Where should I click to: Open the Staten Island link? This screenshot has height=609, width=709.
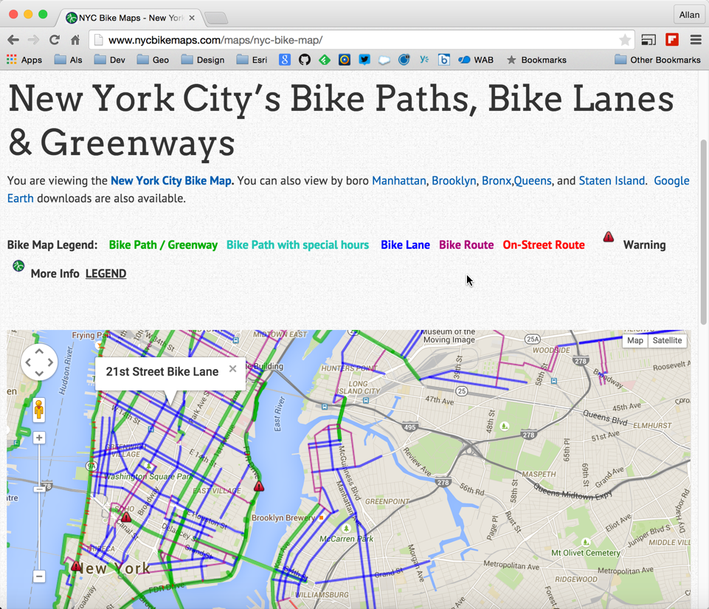pyautogui.click(x=612, y=181)
